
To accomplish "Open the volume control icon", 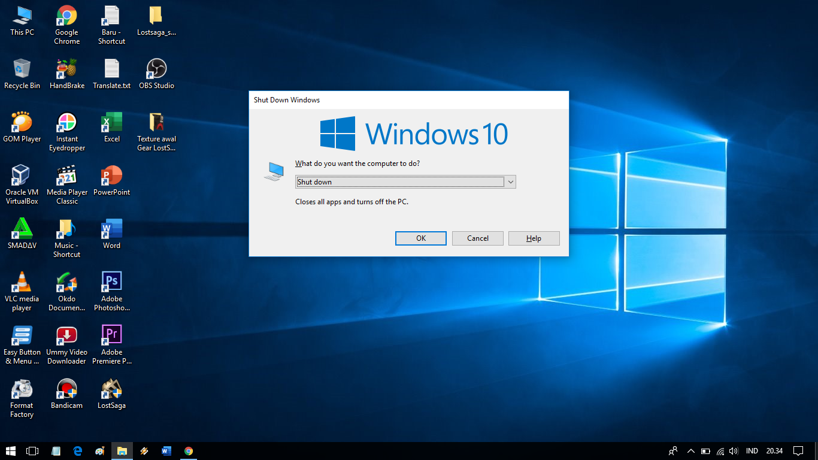I will click(x=734, y=451).
